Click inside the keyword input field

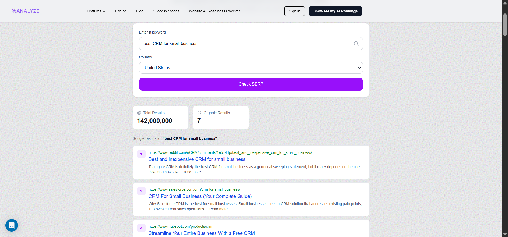[x=238, y=44]
